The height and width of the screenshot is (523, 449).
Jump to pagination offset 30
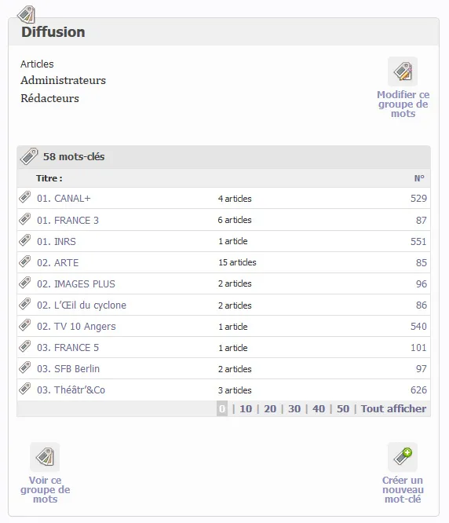coord(294,409)
